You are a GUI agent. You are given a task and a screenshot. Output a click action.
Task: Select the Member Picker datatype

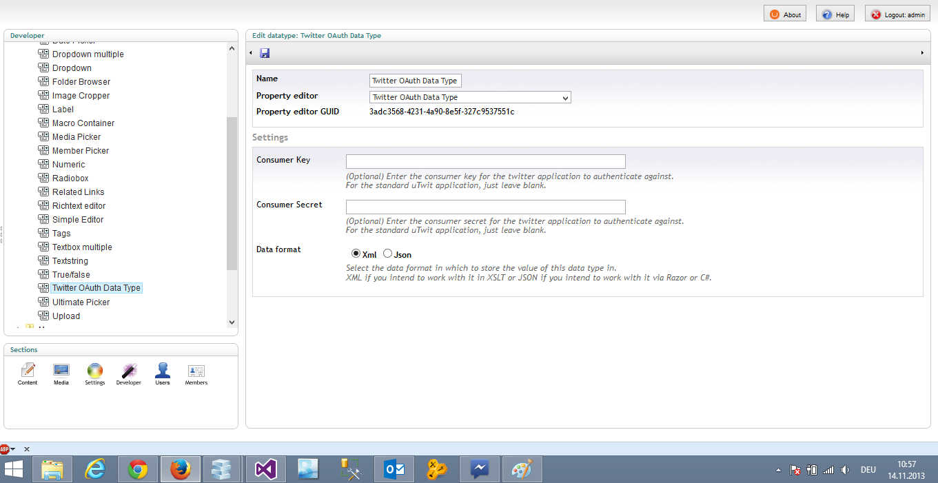81,150
